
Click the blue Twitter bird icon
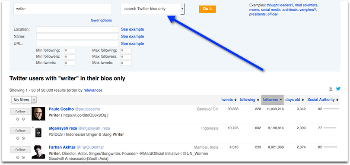tap(338, 89)
